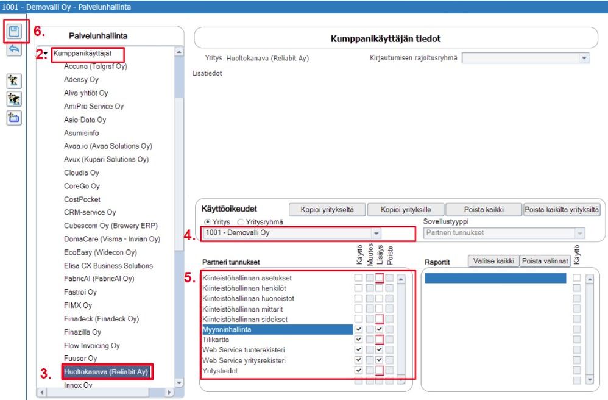Screen dimensions: 608x400
Task: Select FabricAI (FabricAI Oy)
Action: click(99, 279)
